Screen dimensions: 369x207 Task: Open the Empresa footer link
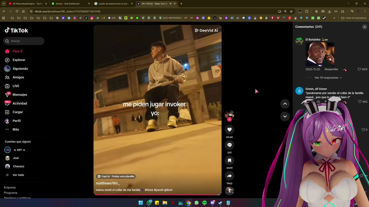10,187
